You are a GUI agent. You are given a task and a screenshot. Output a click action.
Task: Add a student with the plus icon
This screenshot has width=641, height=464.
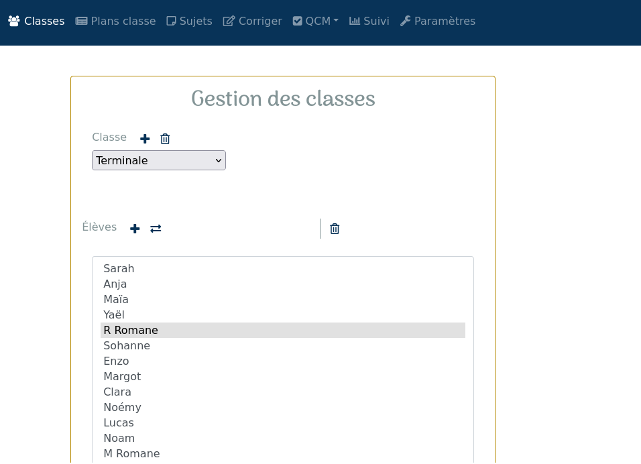135,229
